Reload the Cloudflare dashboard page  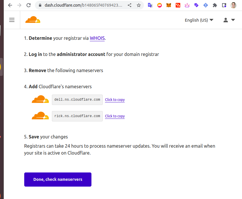point(29,5)
